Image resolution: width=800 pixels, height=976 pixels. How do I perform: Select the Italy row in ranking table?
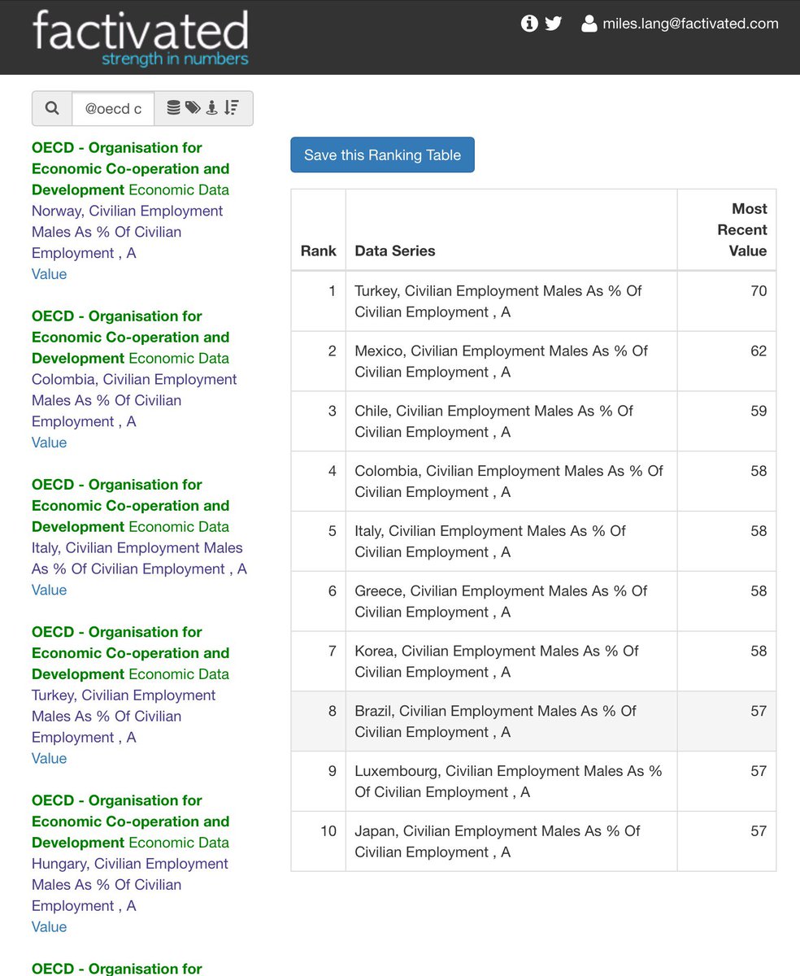click(x=533, y=542)
